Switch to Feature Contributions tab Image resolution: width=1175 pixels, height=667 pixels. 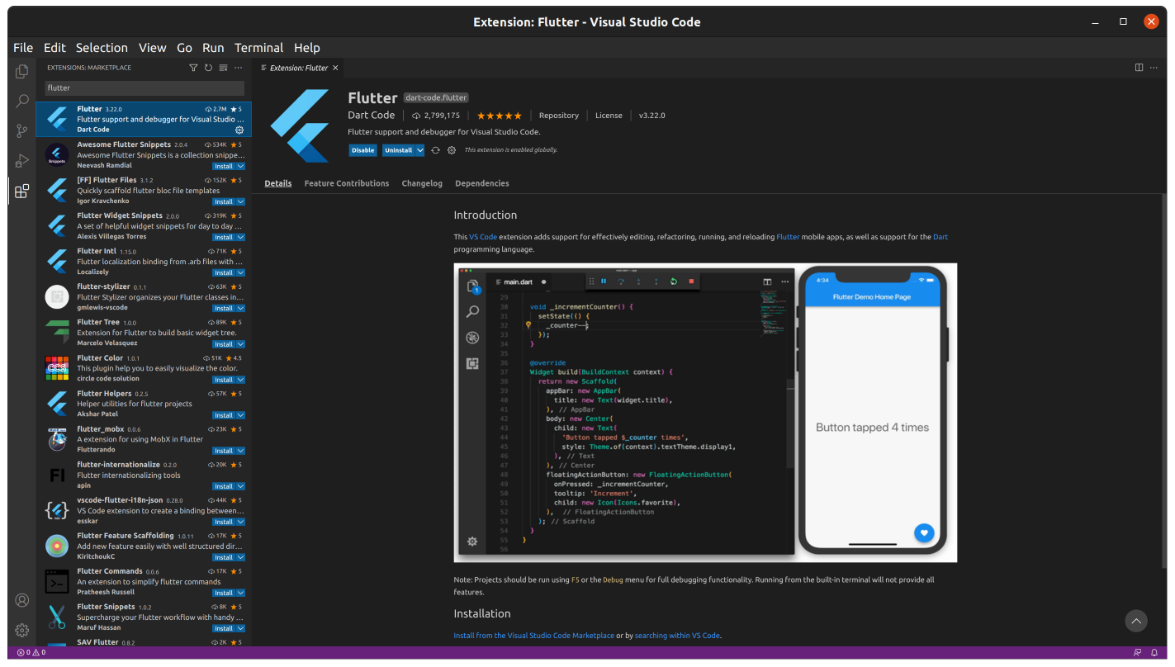point(347,183)
